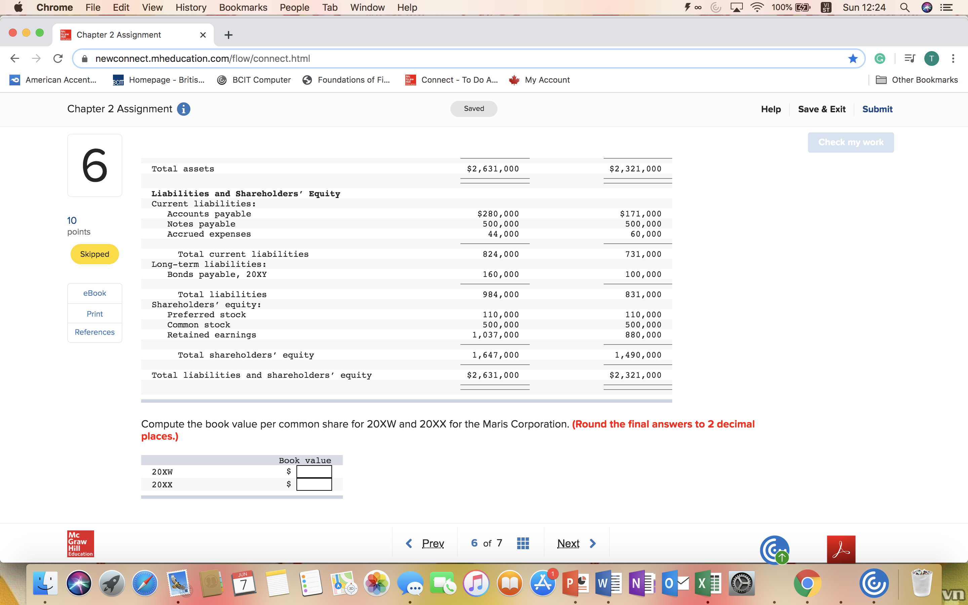Viewport: 968px width, 605px height.
Task: Reload the page with refresh icon
Action: [x=58, y=58]
